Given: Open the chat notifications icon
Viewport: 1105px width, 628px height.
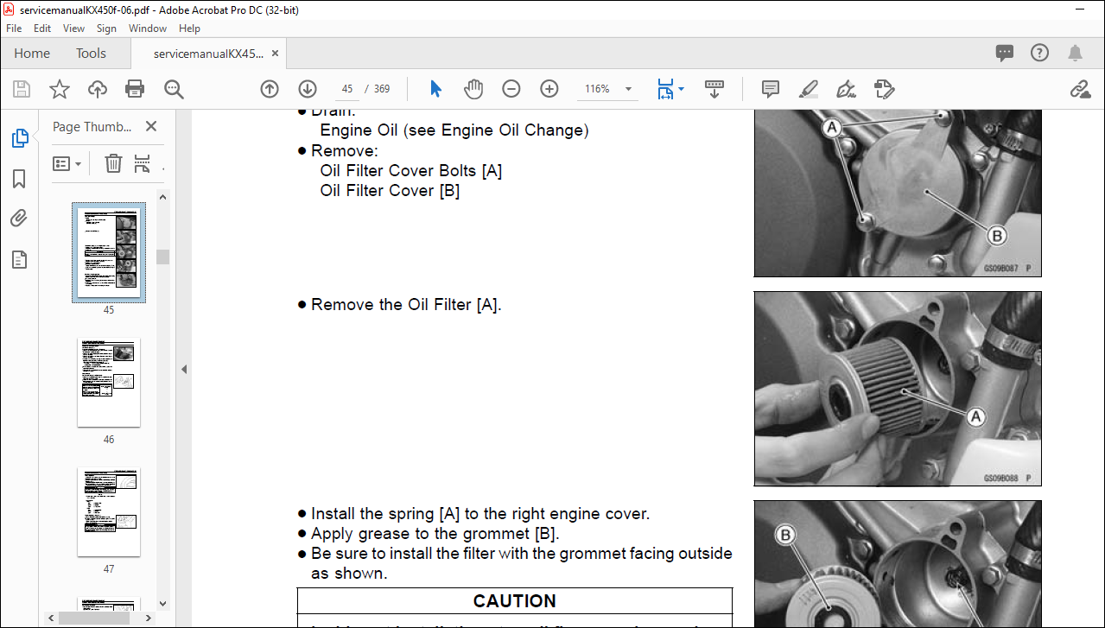Looking at the screenshot, I should [x=1005, y=53].
